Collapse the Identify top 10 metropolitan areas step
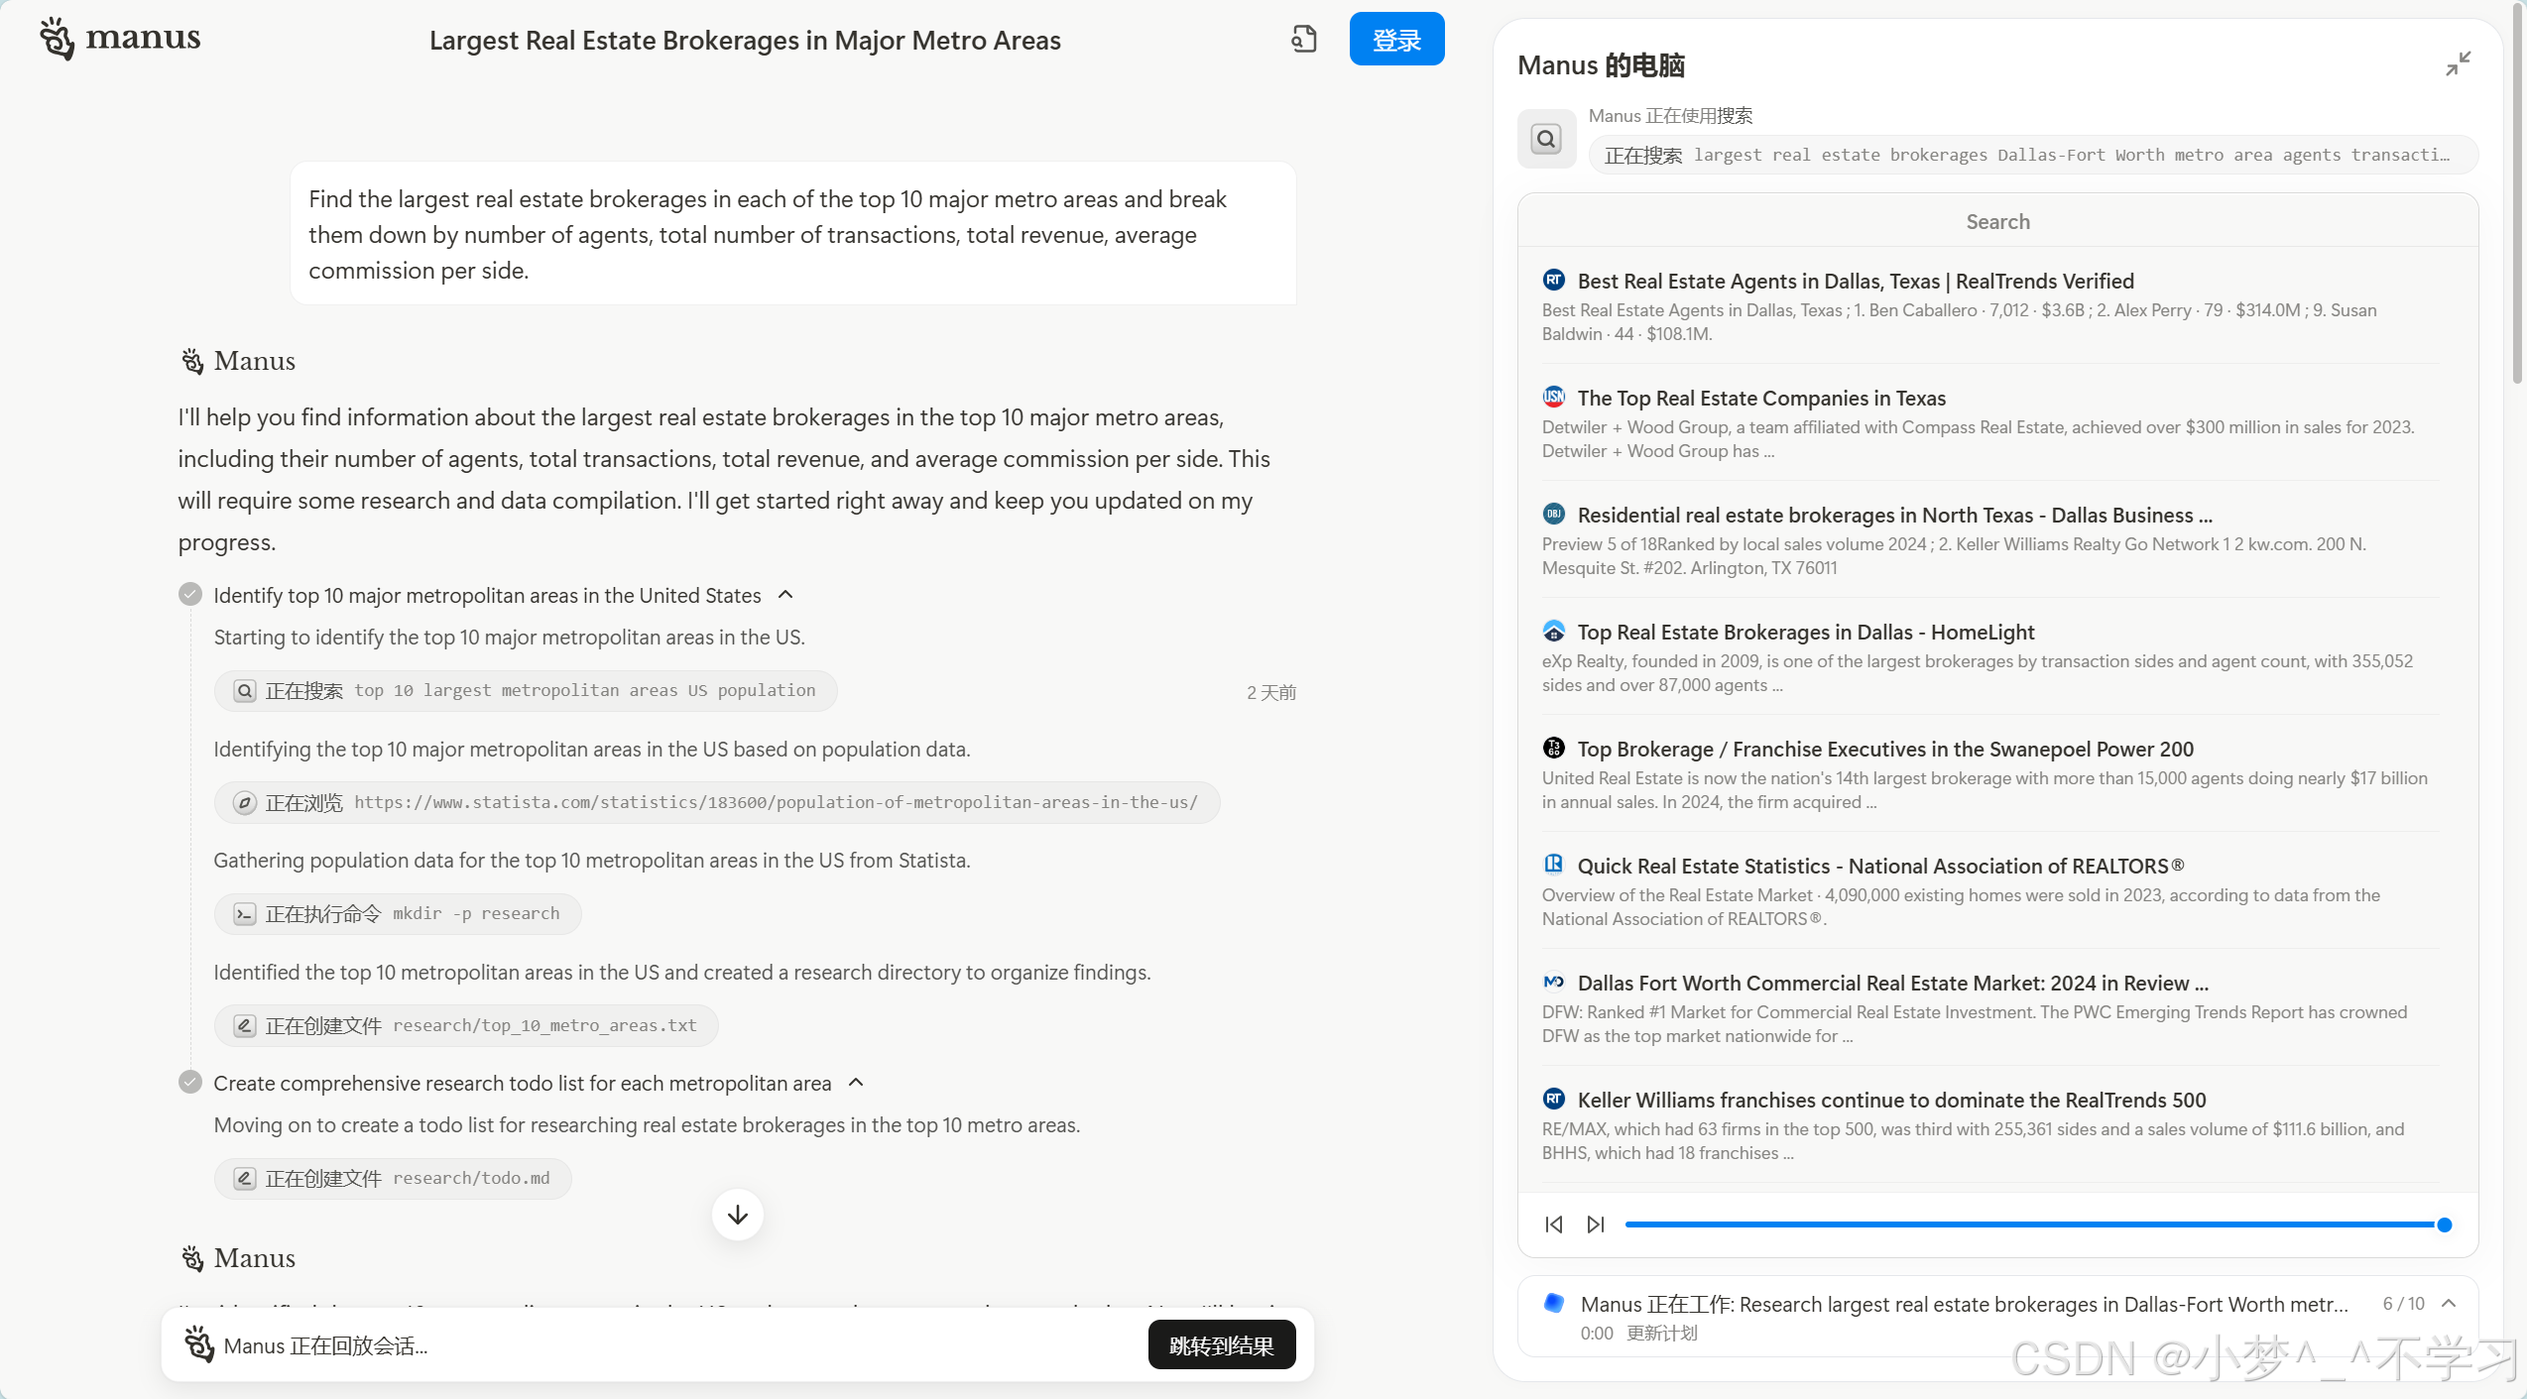This screenshot has width=2527, height=1399. coord(785,595)
